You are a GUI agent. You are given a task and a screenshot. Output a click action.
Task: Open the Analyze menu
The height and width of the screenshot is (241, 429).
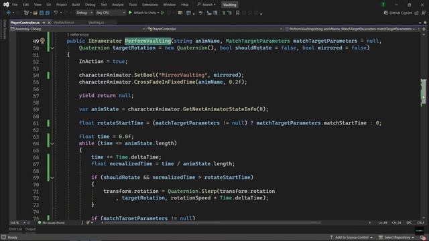[118, 5]
